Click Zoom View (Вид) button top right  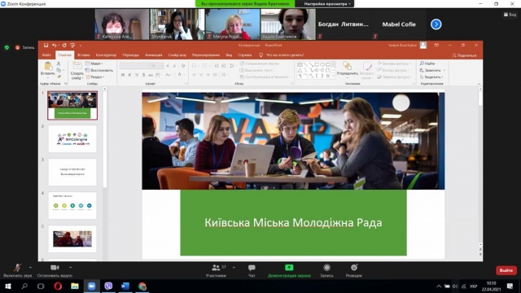[x=510, y=15]
